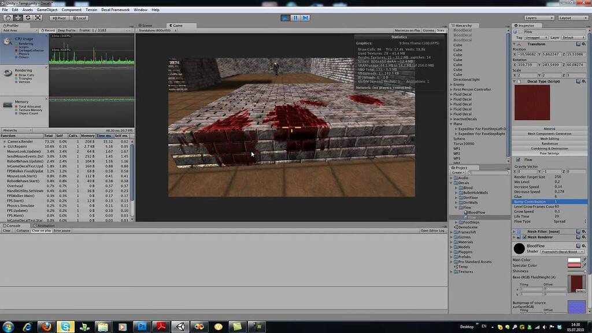Select the Move tool in the toolbar

point(17,18)
